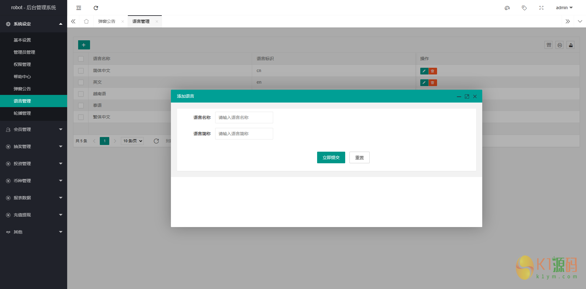Click the theme palette icon in header
Viewport: 586px width, 289px height.
507,8
